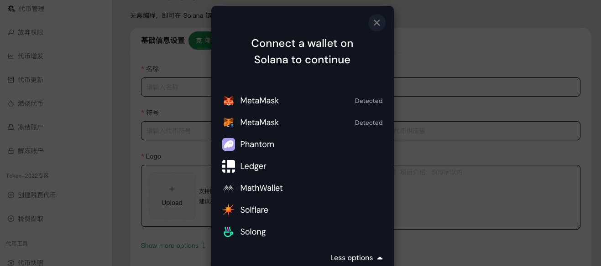Viewport: 601px width, 266px height.
Task: Select 代币更新 sidebar item
Action: [x=31, y=80]
